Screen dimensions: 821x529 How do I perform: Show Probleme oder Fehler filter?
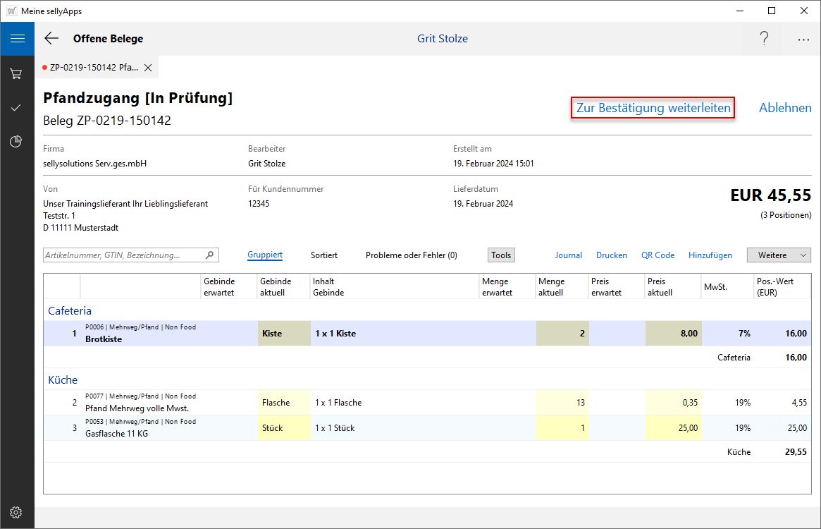pos(411,255)
